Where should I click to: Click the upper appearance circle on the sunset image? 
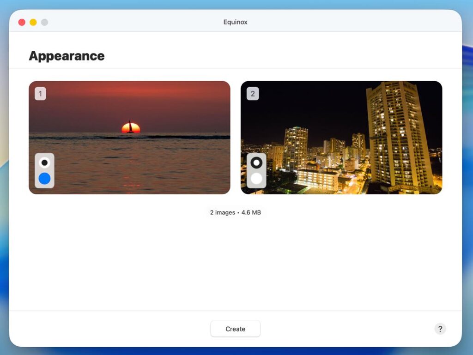(x=44, y=162)
